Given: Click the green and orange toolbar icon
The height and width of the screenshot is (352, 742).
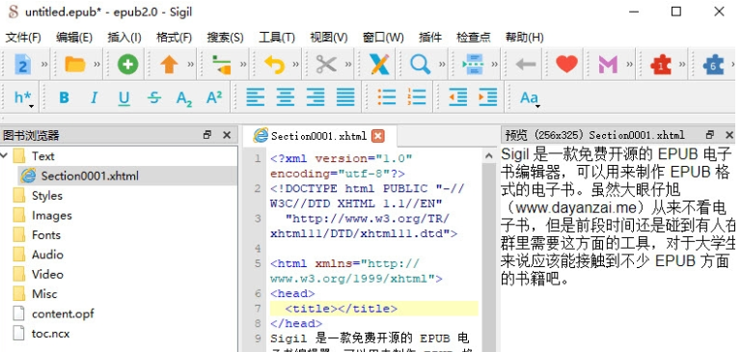Looking at the screenshot, I should click(x=222, y=64).
